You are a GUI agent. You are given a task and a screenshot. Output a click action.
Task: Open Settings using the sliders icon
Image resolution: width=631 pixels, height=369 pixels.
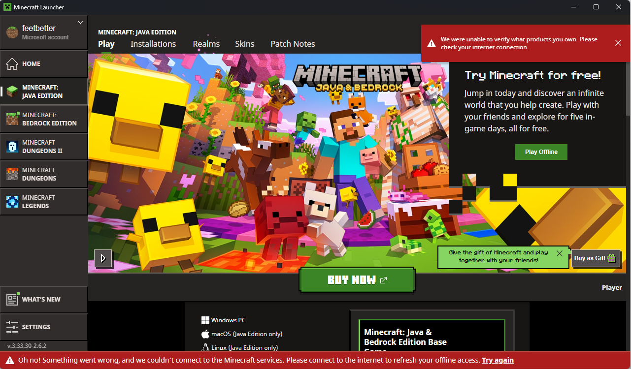12,327
